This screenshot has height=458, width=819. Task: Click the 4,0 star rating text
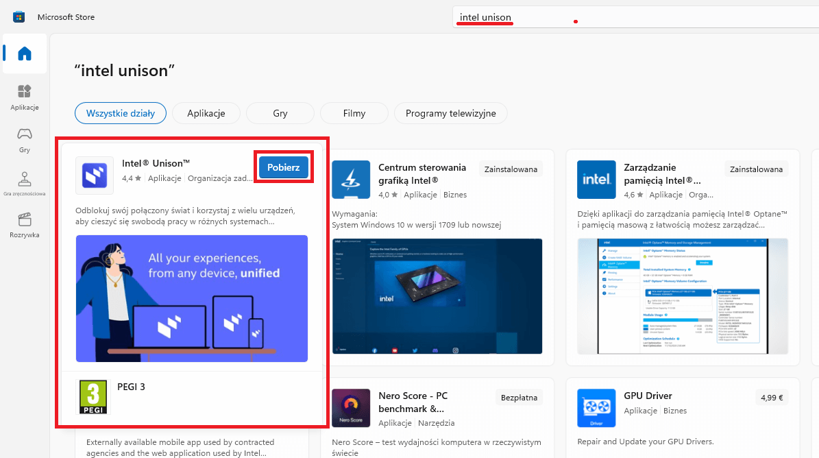(x=388, y=194)
